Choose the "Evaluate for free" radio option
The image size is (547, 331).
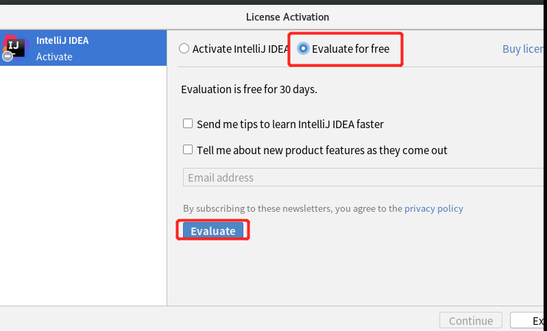tap(303, 49)
